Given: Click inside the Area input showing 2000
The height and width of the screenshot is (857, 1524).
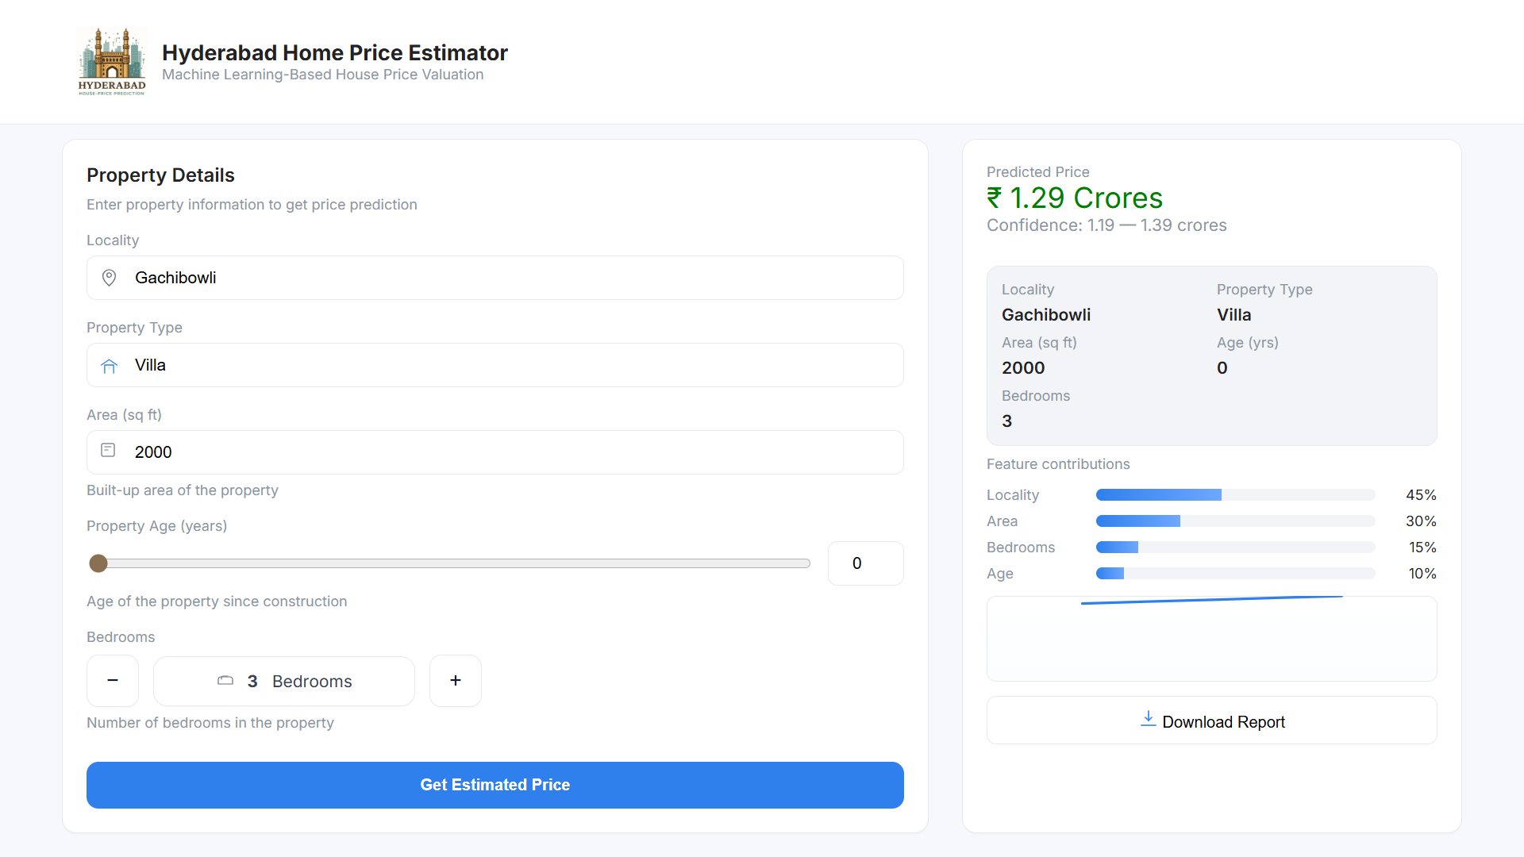Looking at the screenshot, I should coord(495,452).
